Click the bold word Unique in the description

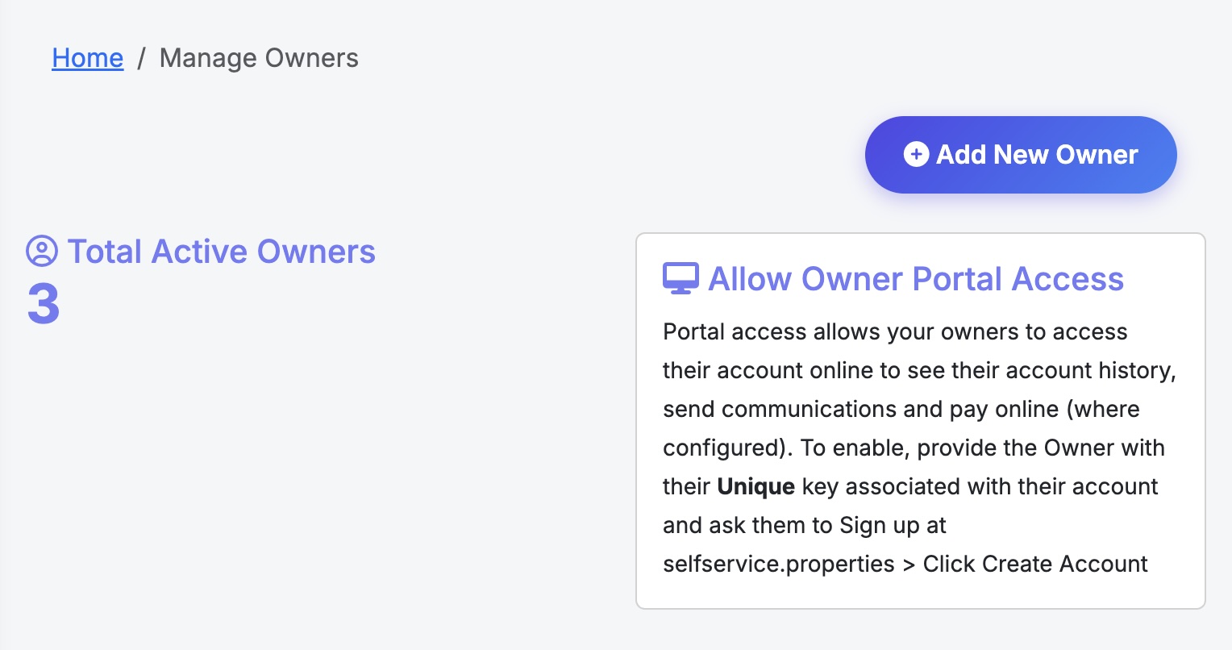(756, 486)
